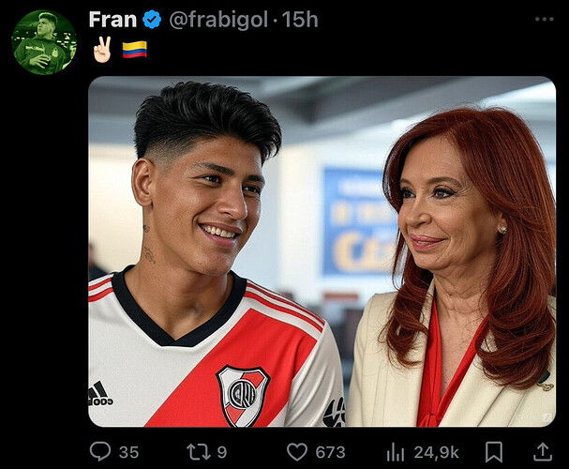
Task: Open Fran's green profile avatar
Action: (x=44, y=42)
